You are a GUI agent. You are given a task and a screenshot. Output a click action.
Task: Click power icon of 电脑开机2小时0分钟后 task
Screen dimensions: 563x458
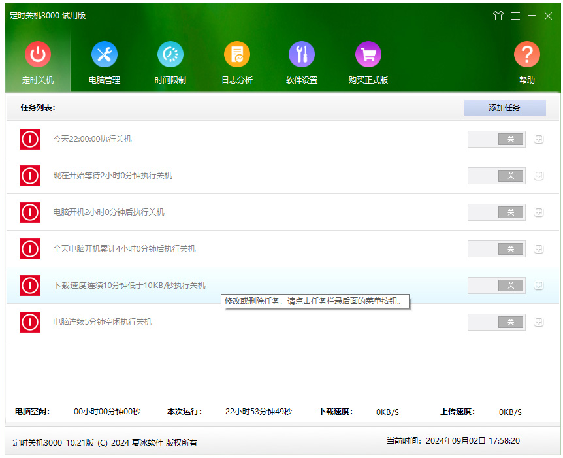coord(30,212)
